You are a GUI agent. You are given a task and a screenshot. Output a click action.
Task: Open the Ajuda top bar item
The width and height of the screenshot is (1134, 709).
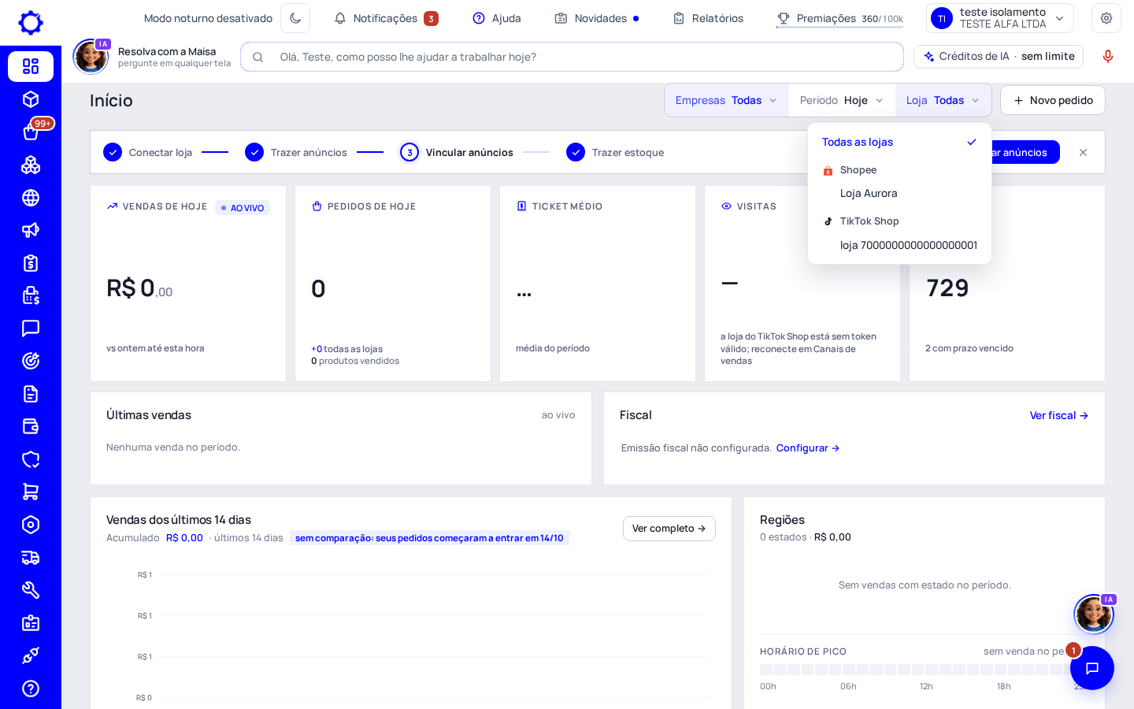pos(497,18)
